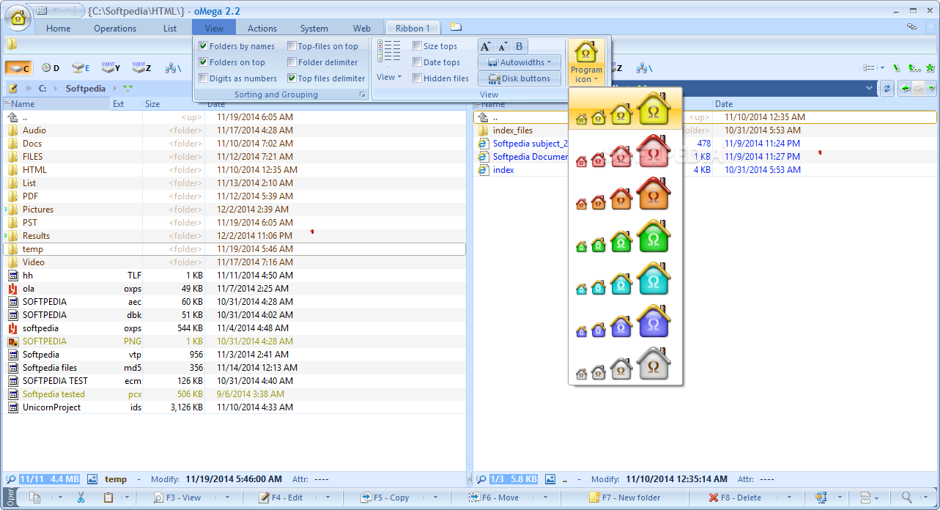940x510 pixels.
Task: Click the quick-access layout icon in title bar
Action: point(42,11)
